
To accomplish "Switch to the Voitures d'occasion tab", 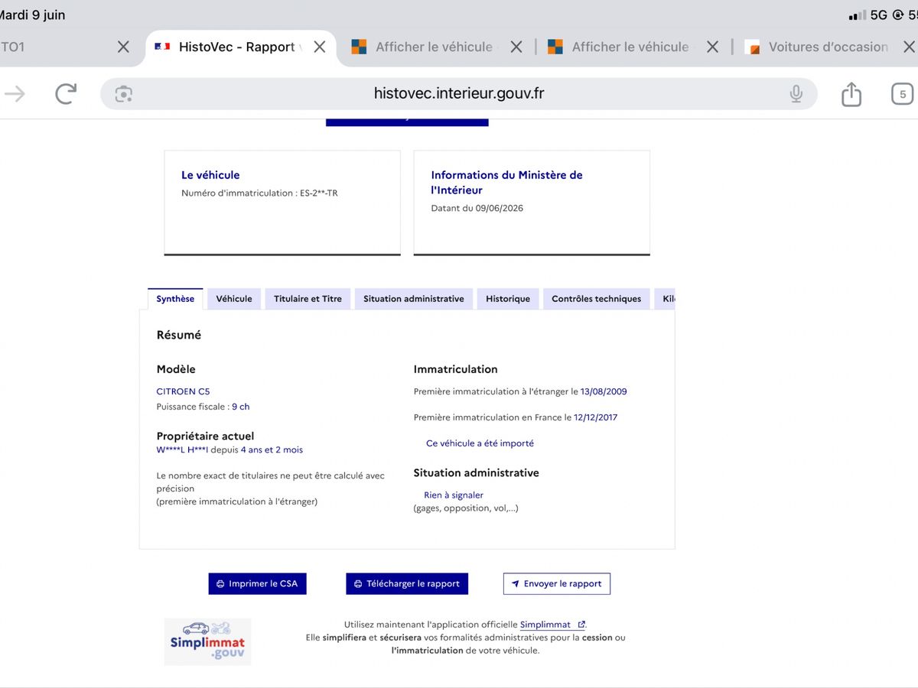I will tap(816, 47).
